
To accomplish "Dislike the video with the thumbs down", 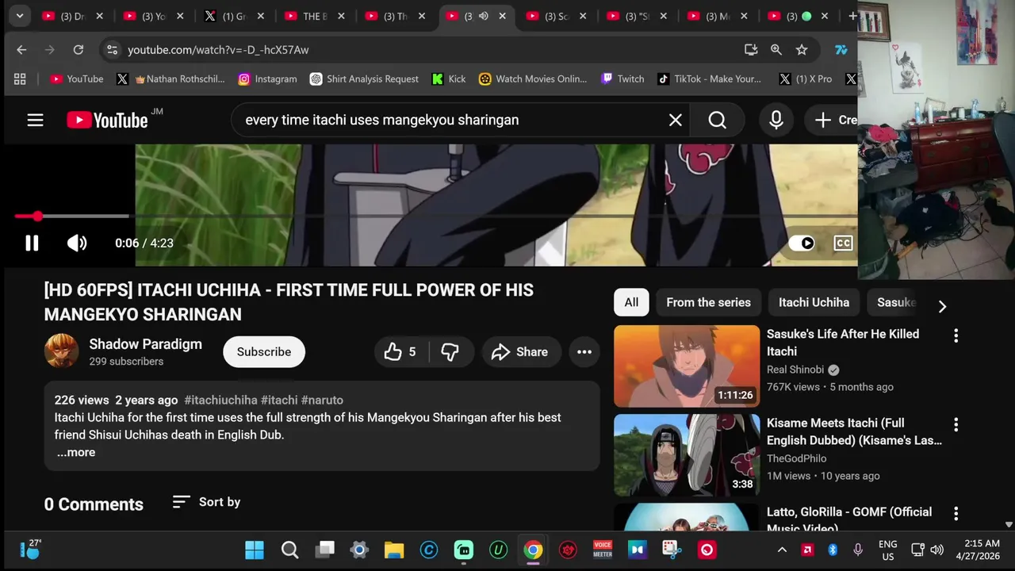I will (450, 352).
